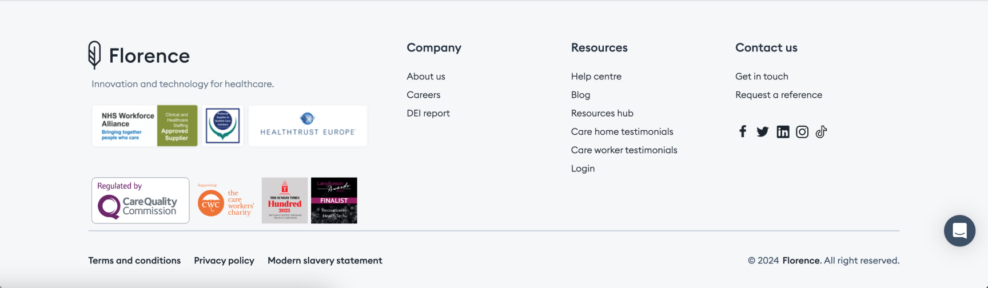Screen dimensions: 988x288
Task: Click the TikTok icon
Action: coord(821,132)
